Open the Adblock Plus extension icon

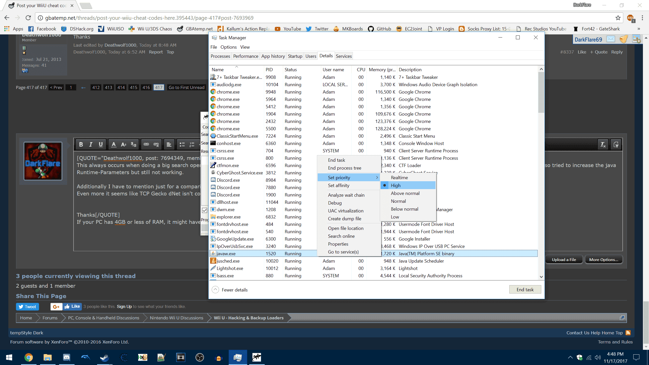[x=630, y=18]
